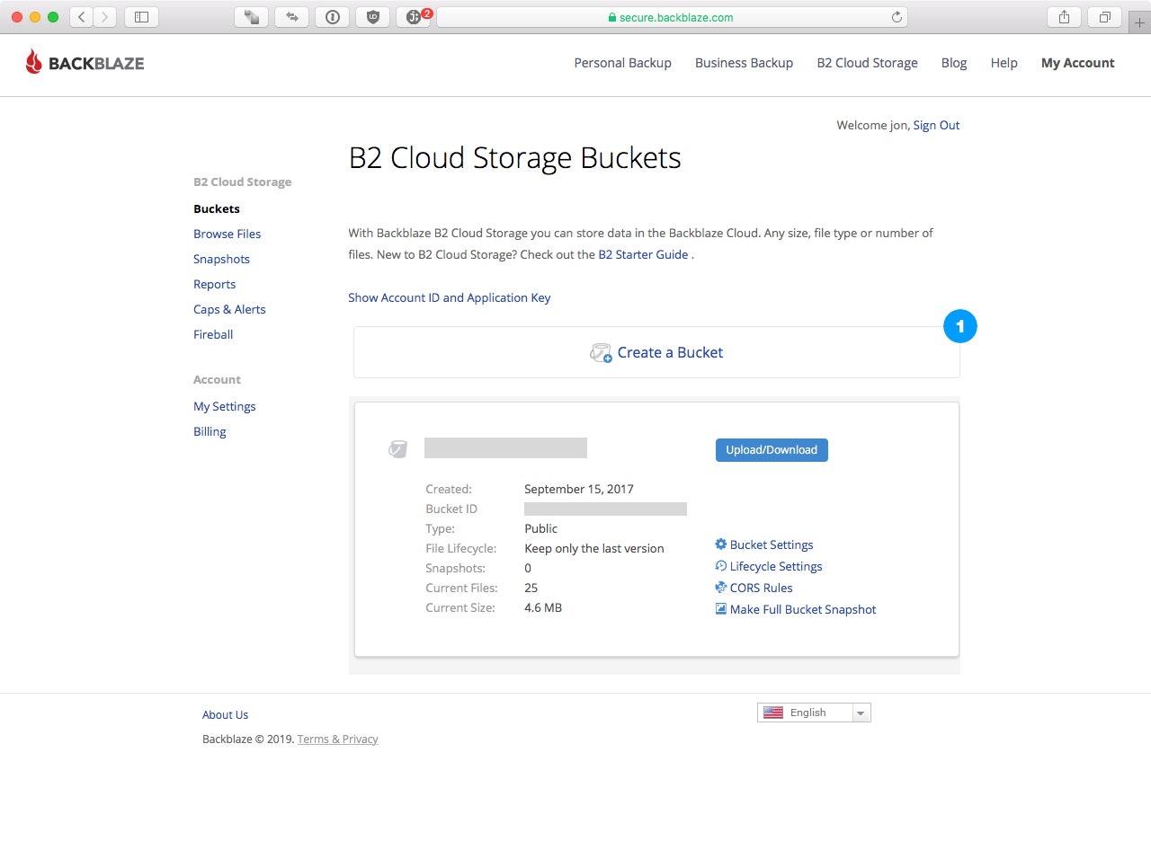Open the About Us footer link
This screenshot has width=1151, height=850.
tap(225, 714)
